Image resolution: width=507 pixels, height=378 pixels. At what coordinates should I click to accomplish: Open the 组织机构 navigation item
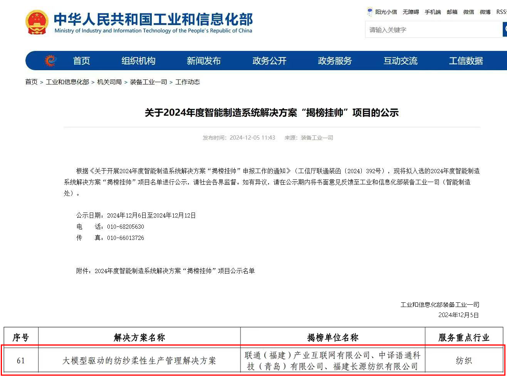coord(139,61)
